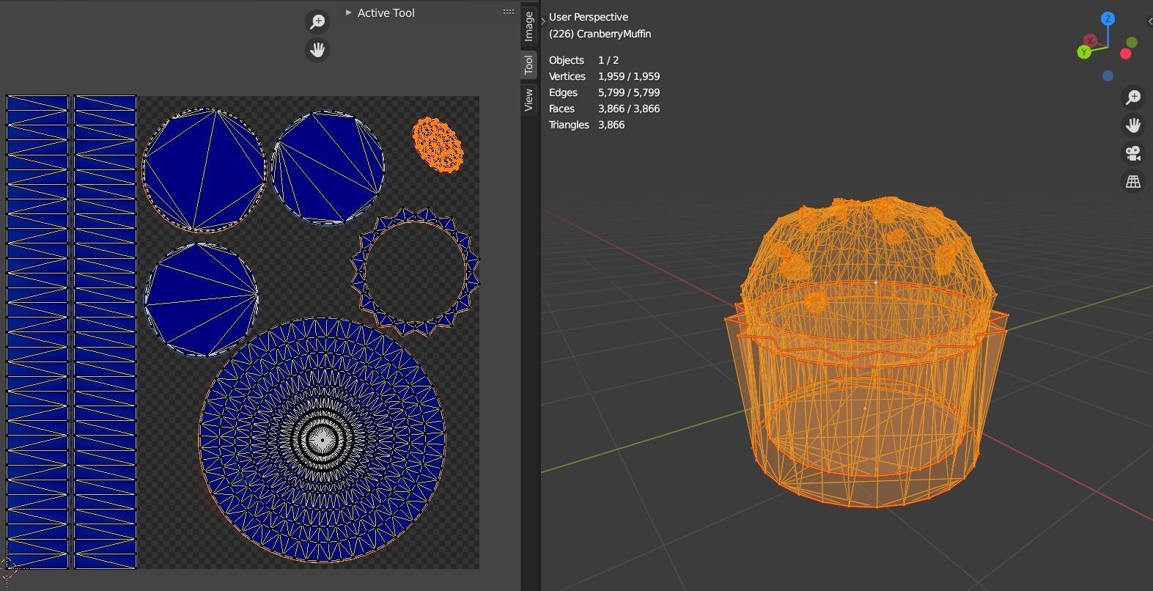Switch to the View sidebar tab
Screen dimensions: 1153x591
point(528,100)
